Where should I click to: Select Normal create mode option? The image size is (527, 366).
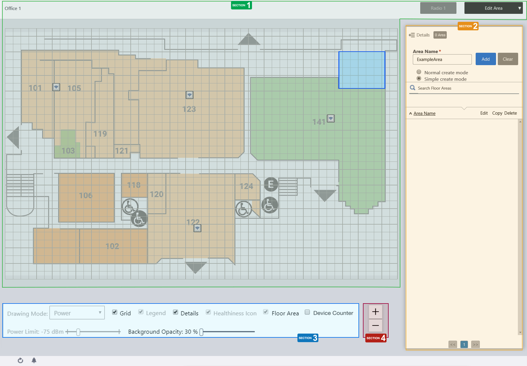point(419,72)
